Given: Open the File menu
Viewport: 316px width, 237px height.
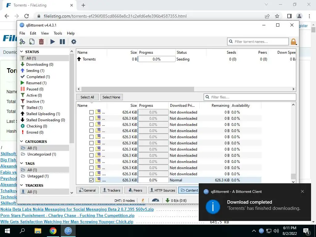Looking at the screenshot, I should coord(22,33).
